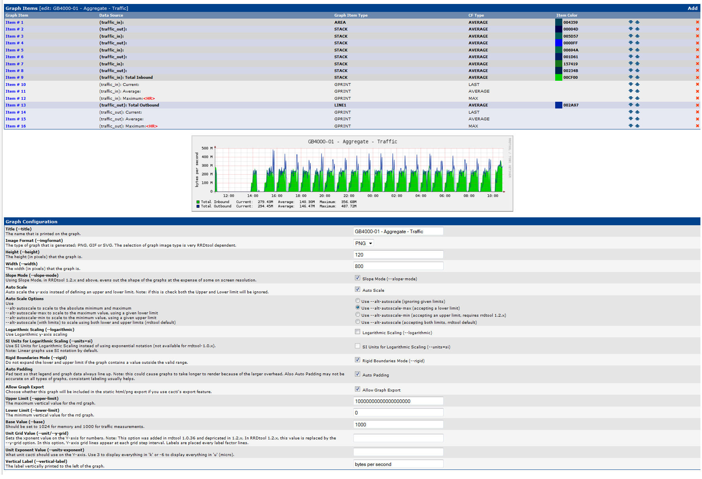The image size is (702, 479).
Task: Delete Item # 9 with red X
Action: tap(697, 77)
